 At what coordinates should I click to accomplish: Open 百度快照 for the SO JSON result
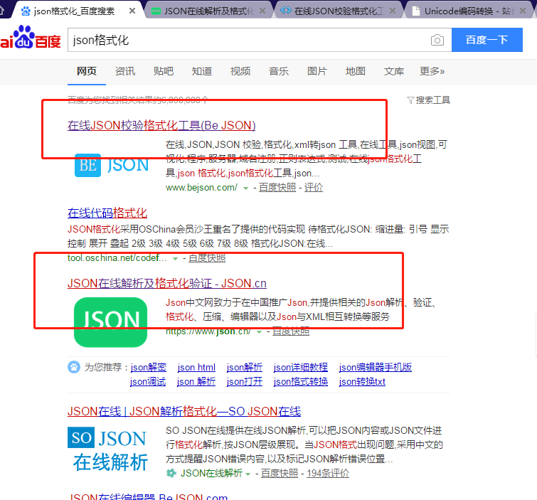[x=280, y=473]
